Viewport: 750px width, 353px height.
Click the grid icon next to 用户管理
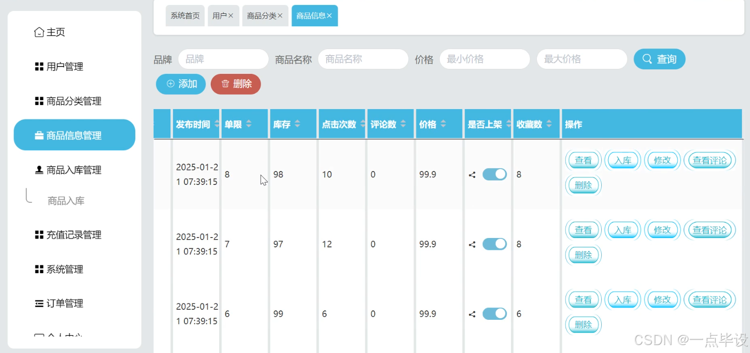[39, 66]
